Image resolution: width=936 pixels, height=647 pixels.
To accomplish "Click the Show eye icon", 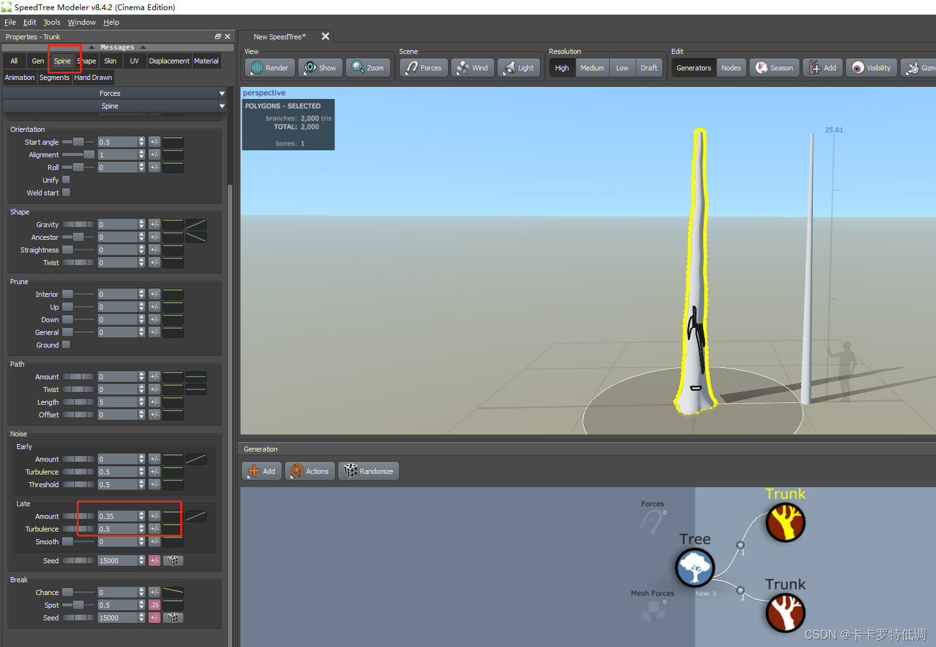I will point(310,68).
